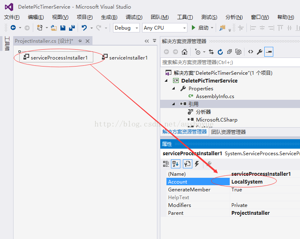The width and height of the screenshot is (300, 239).
Task: Click the new project toolbar icon
Action: (x=39, y=28)
